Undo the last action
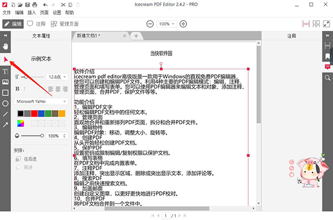Screen dimensions: 333x220 pos(46,4)
